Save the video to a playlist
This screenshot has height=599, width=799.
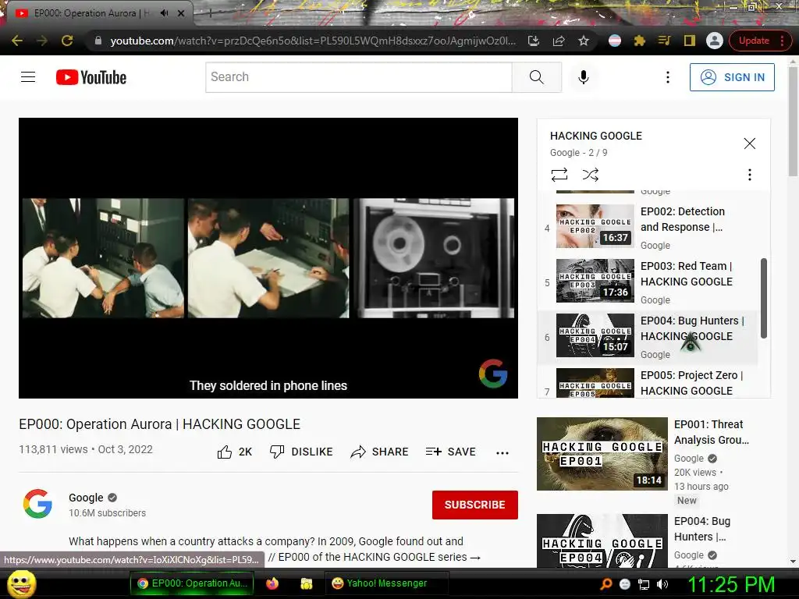click(450, 452)
